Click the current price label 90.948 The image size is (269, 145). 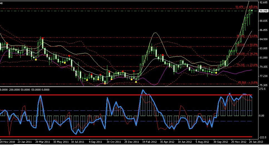[263, 11]
